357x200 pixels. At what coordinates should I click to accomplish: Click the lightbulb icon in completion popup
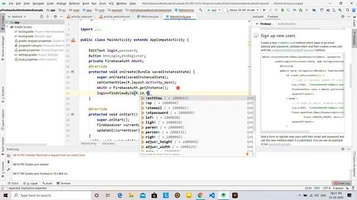(x=247, y=154)
